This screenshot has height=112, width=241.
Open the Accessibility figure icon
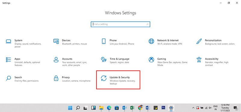199,60
